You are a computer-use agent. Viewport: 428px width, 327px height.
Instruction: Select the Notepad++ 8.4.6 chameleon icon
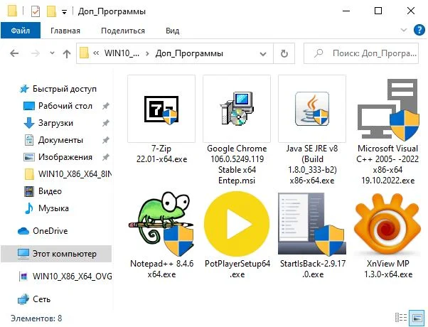pos(161,223)
